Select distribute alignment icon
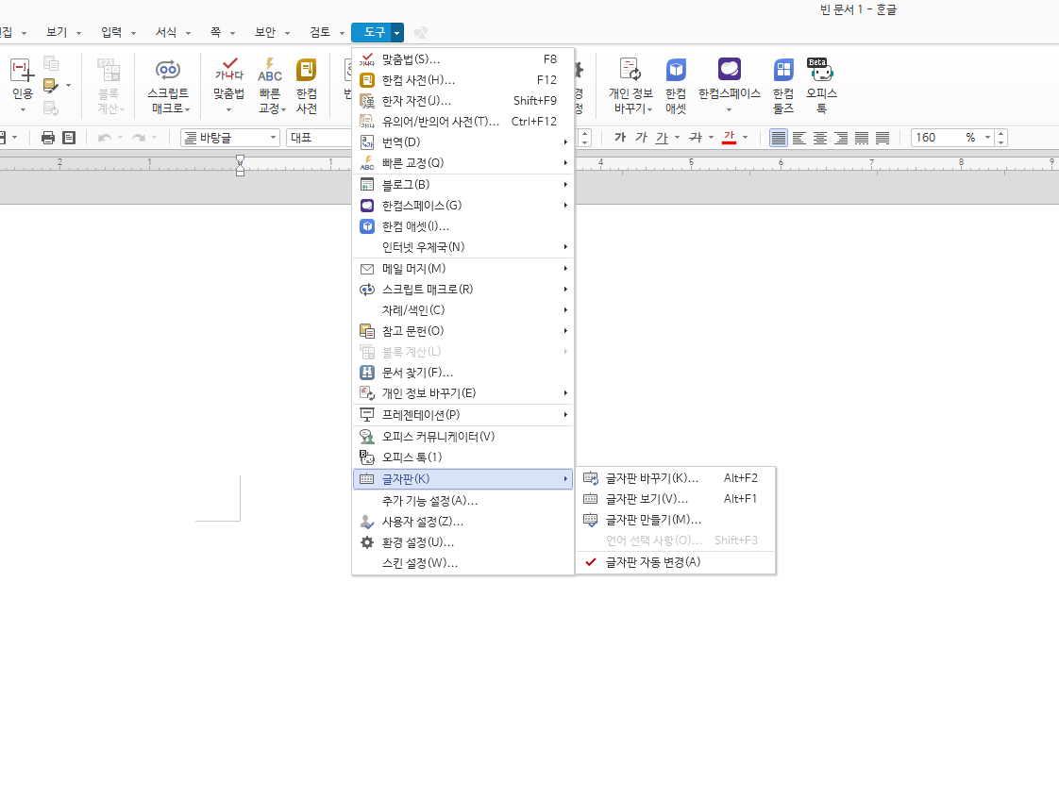Image resolution: width=1059 pixels, height=798 pixels. (862, 138)
